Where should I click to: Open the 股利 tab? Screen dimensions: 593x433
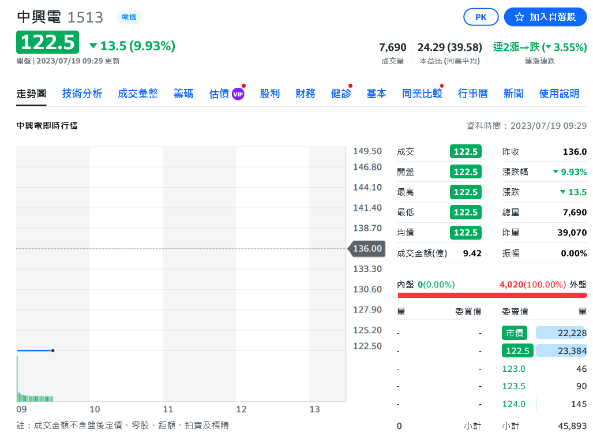(x=269, y=94)
